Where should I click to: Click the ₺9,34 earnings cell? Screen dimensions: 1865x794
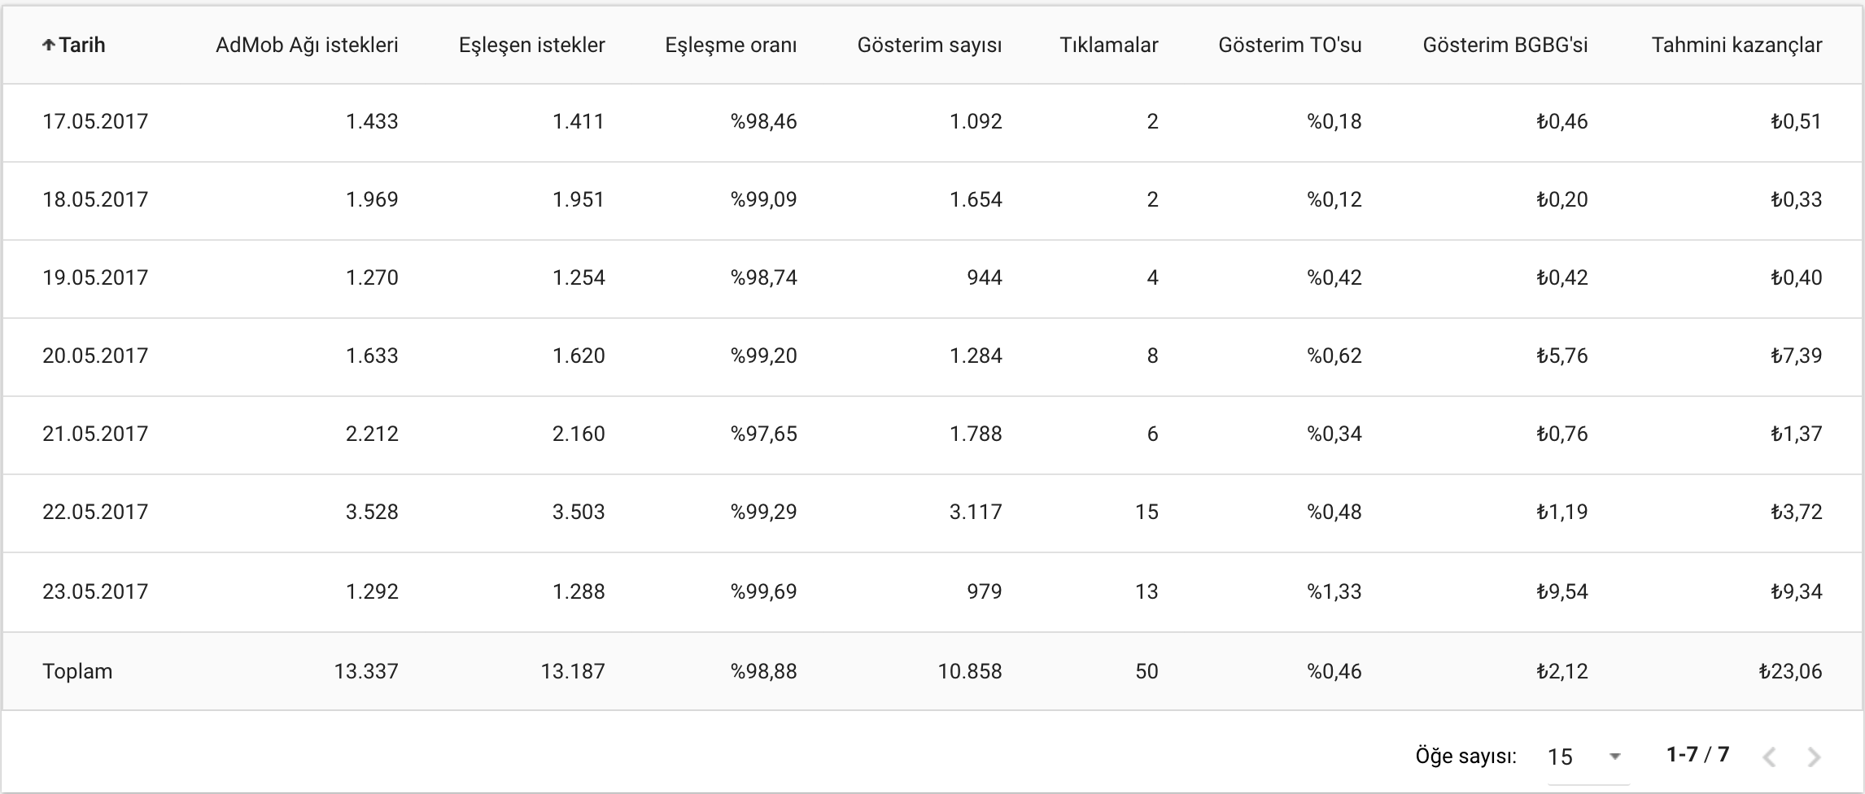1796,591
